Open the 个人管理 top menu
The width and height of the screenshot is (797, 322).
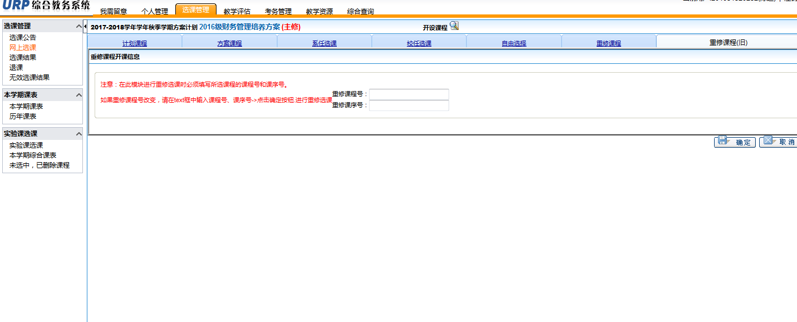pos(155,11)
